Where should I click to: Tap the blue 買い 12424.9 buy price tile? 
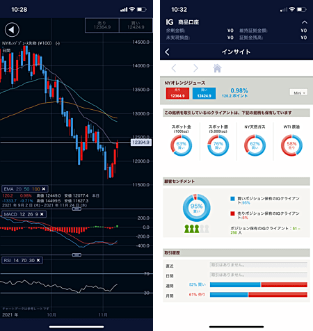[x=204, y=93]
